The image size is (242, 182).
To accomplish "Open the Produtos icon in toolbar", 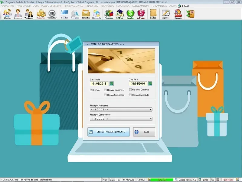I will 41,14.
